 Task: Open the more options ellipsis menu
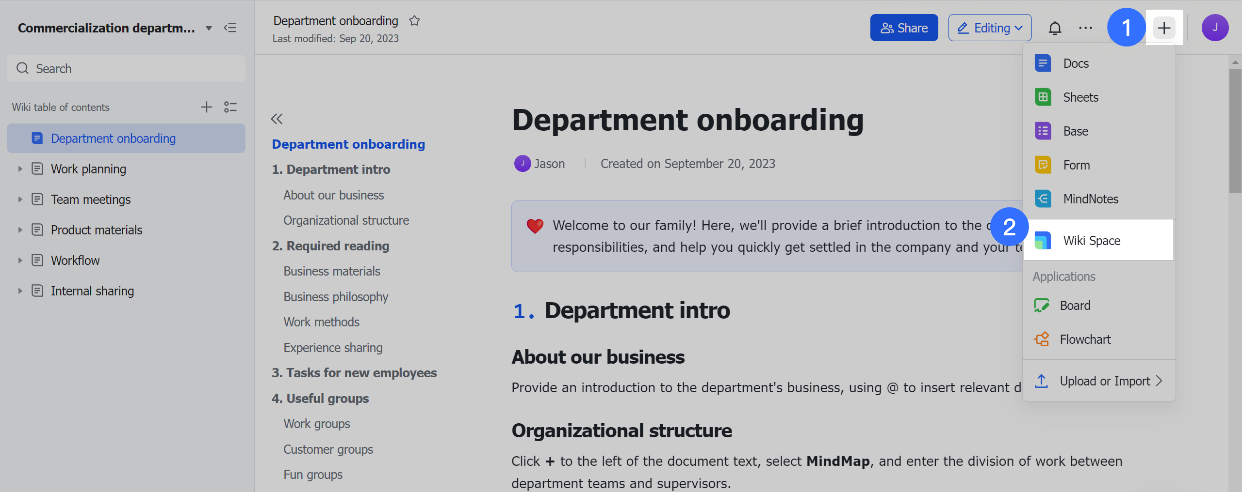pos(1086,28)
